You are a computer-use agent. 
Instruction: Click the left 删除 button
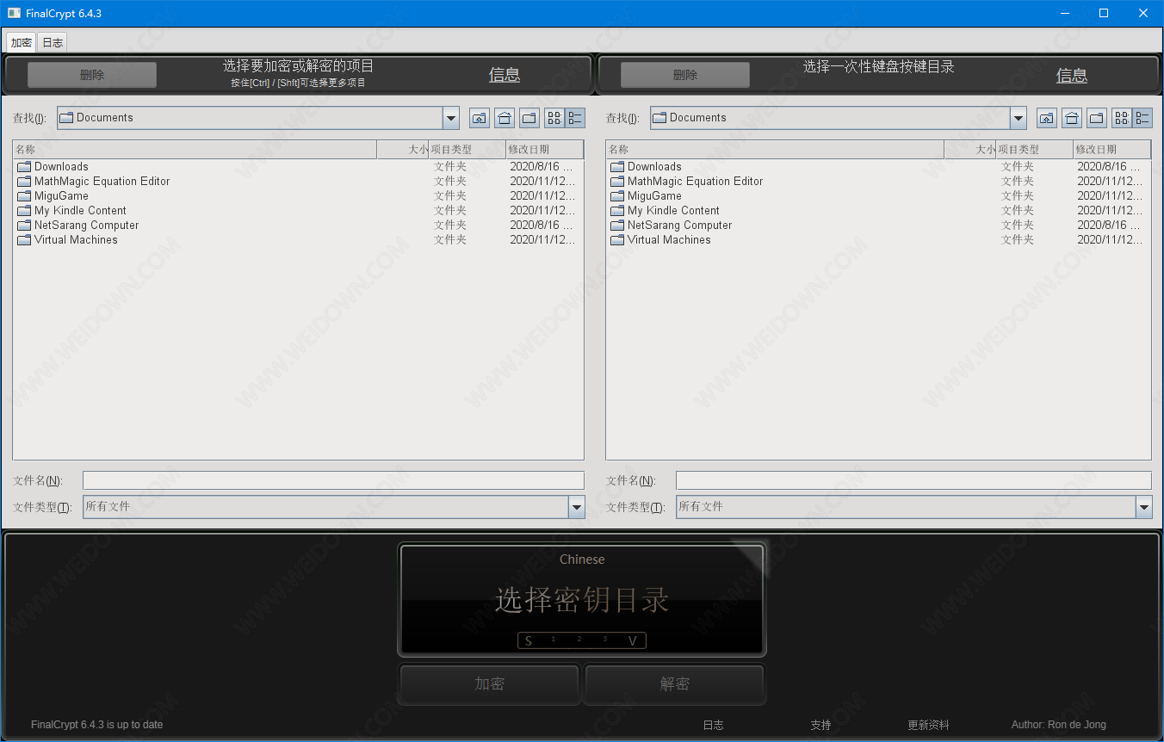pyautogui.click(x=92, y=75)
